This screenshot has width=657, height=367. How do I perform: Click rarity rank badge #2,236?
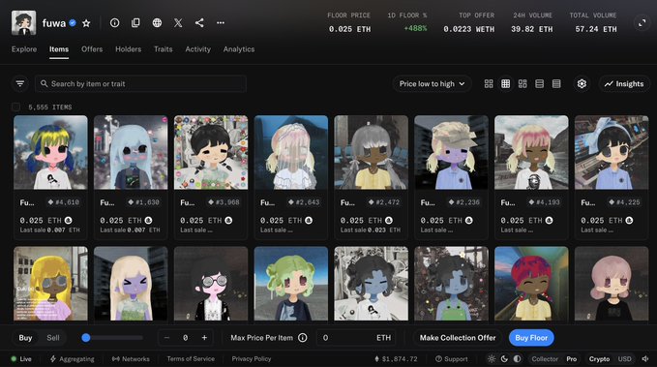pos(463,202)
